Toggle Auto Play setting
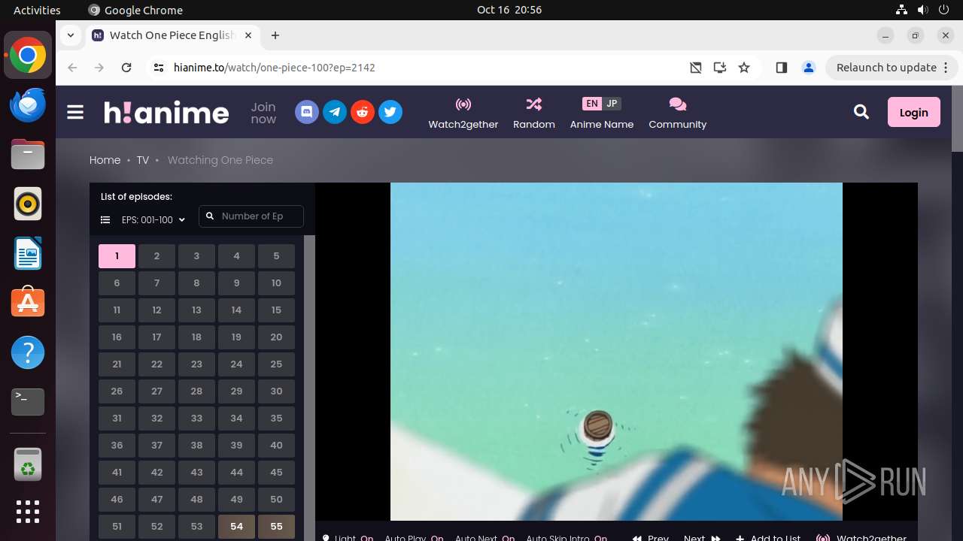This screenshot has width=963, height=541. [414, 536]
